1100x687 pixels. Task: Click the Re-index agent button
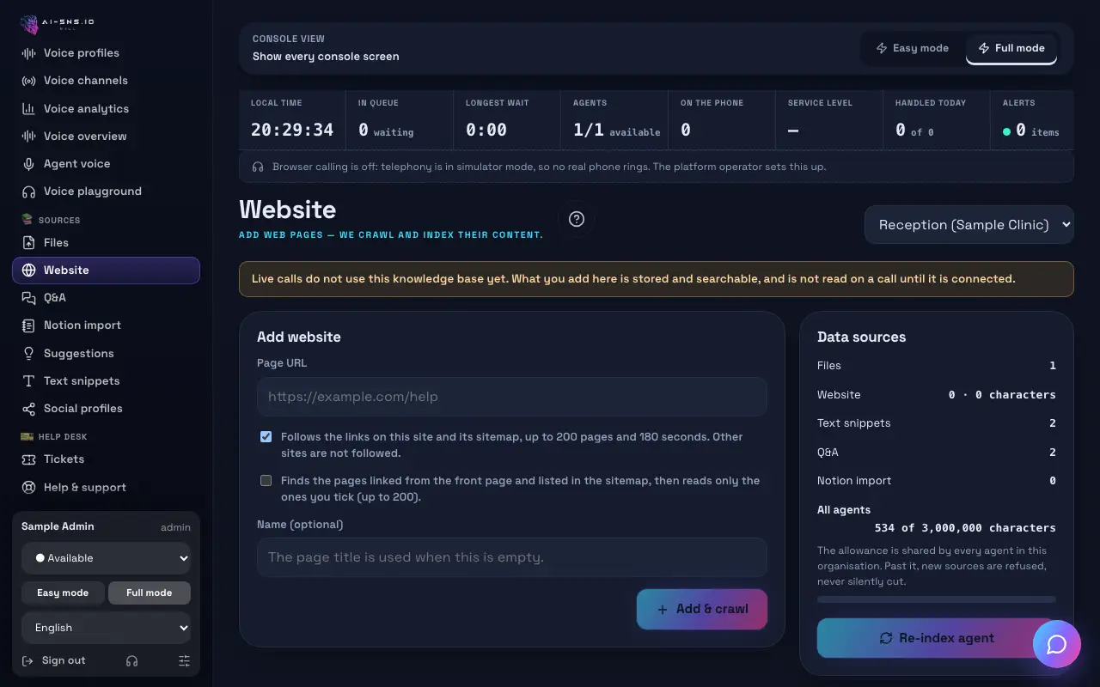pyautogui.click(x=937, y=638)
